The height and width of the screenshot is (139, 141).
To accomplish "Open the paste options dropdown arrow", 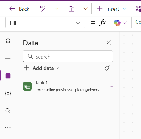I will click(x=86, y=9).
